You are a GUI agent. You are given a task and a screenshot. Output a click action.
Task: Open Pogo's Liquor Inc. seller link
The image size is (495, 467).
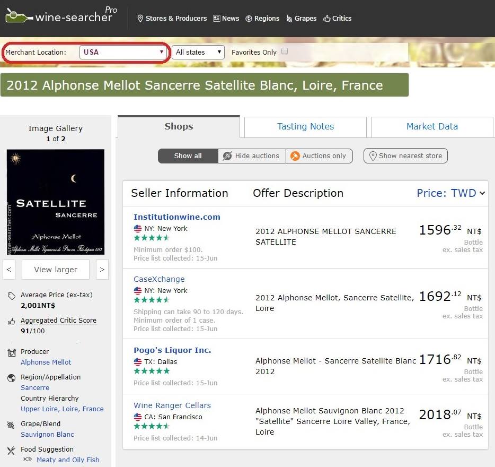[172, 350]
